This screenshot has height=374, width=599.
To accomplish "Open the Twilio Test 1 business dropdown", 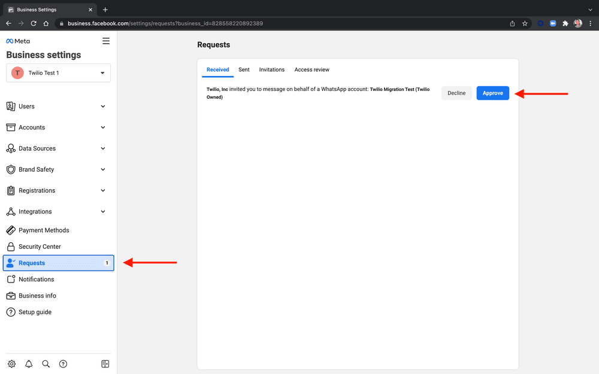I will coord(59,73).
